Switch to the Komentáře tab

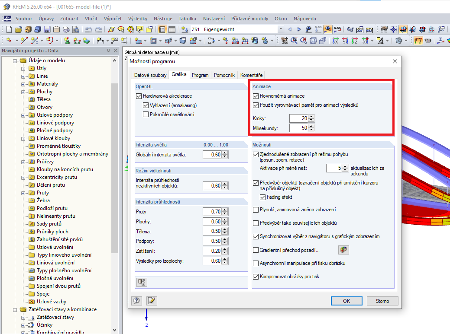(251, 75)
